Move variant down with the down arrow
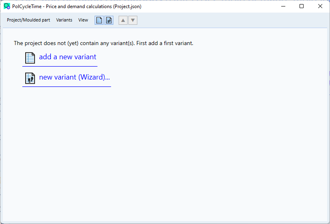 click(133, 20)
